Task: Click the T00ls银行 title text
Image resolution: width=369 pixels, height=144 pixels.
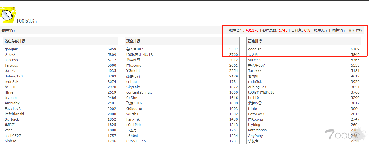Action: tap(27, 21)
